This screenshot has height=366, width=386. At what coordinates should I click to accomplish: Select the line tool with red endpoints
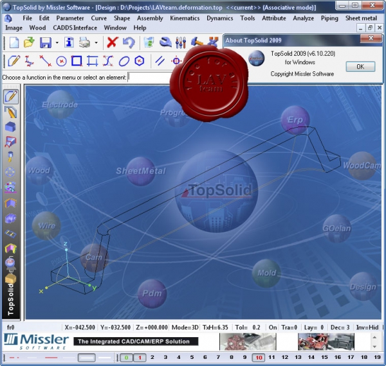[46, 60]
